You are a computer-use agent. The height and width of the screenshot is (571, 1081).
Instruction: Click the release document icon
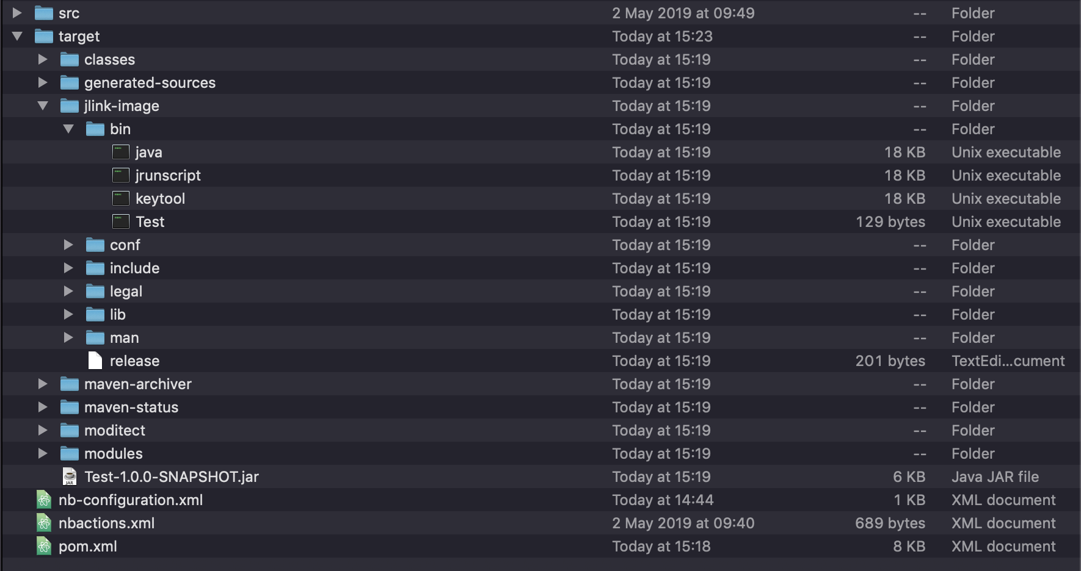coord(95,361)
